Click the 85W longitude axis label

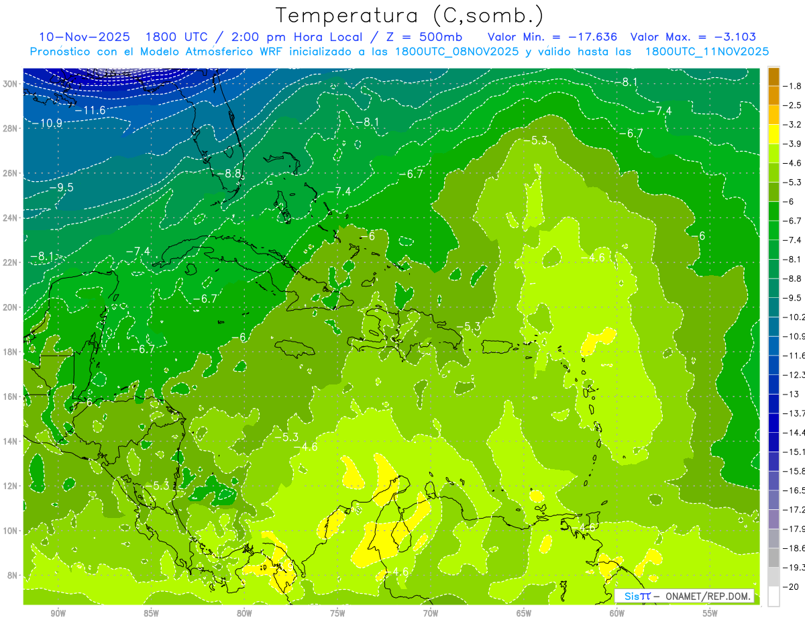(x=152, y=613)
